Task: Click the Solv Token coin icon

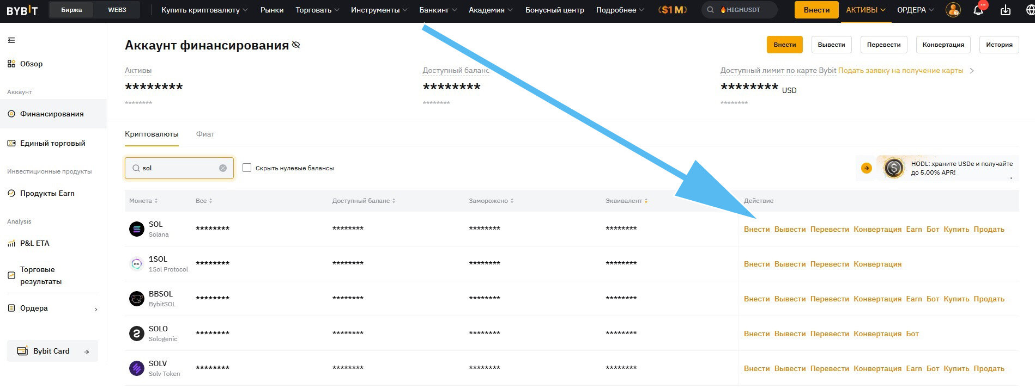Action: click(x=136, y=368)
